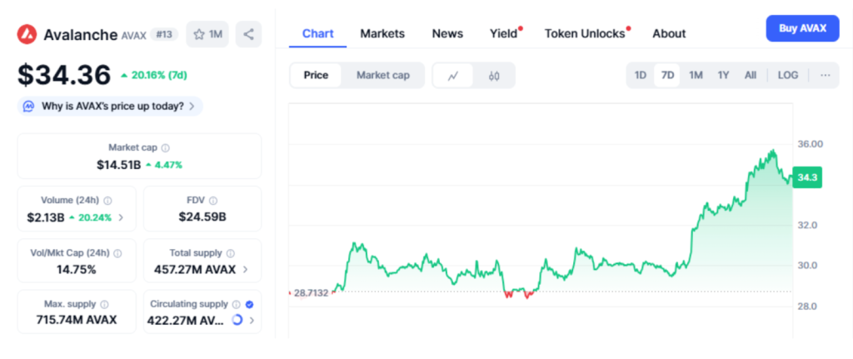Select the Price toggle
Screen dimensions: 853x359
[x=316, y=75]
